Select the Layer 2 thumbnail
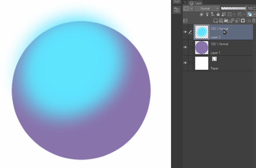Viewport: 256px width, 168px height. [x=202, y=32]
